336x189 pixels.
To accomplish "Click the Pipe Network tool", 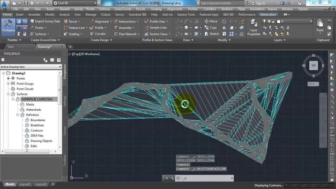I will [x=127, y=34].
